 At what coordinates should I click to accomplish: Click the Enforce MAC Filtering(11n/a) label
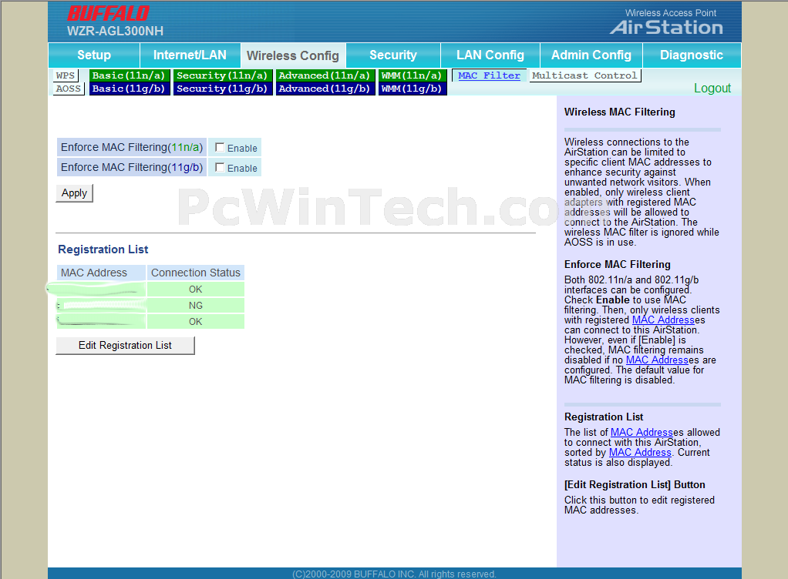tap(132, 148)
